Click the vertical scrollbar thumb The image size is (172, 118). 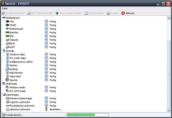(169, 75)
